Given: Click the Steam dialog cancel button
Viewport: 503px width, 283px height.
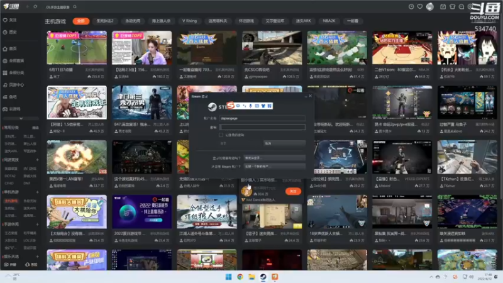Looking at the screenshot, I should (x=284, y=143).
